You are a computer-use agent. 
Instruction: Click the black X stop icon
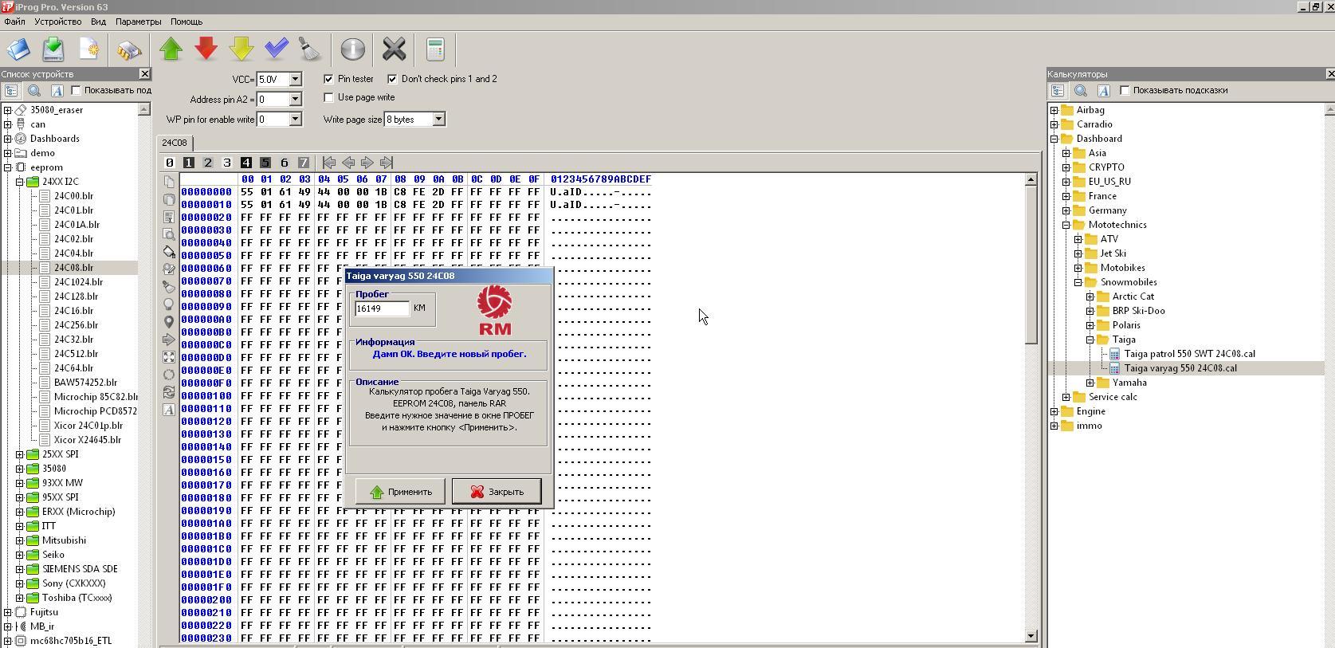[x=394, y=49]
